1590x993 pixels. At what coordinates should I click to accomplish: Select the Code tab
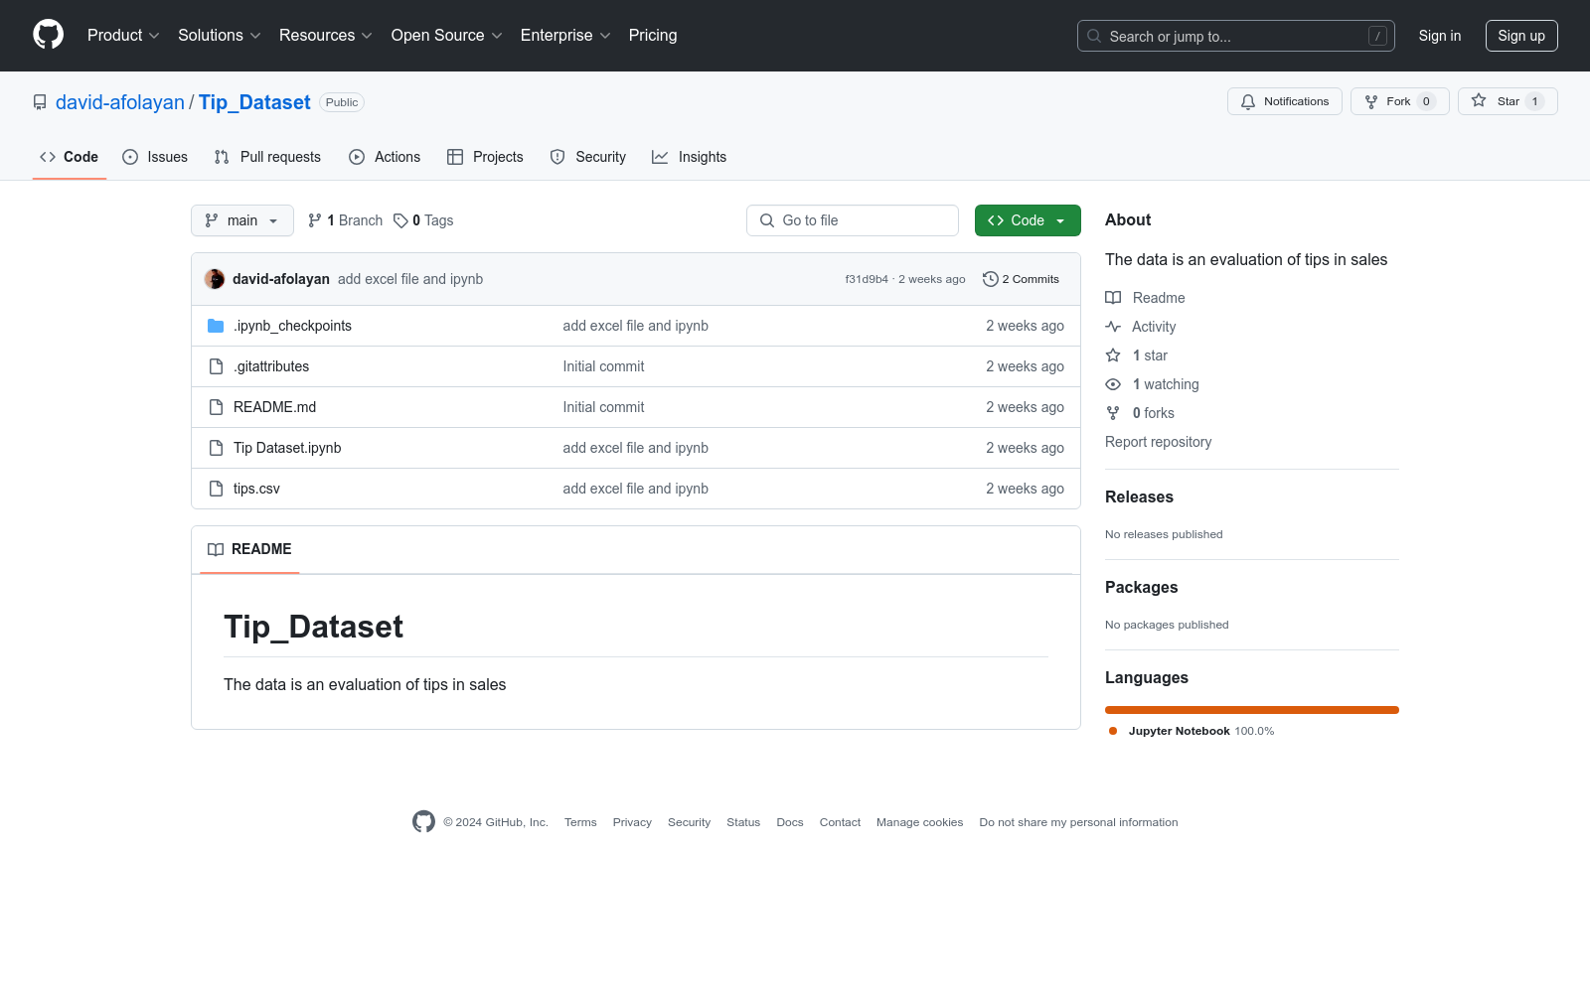tap(70, 157)
